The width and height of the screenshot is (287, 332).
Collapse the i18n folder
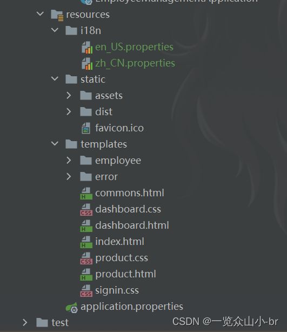click(x=55, y=30)
